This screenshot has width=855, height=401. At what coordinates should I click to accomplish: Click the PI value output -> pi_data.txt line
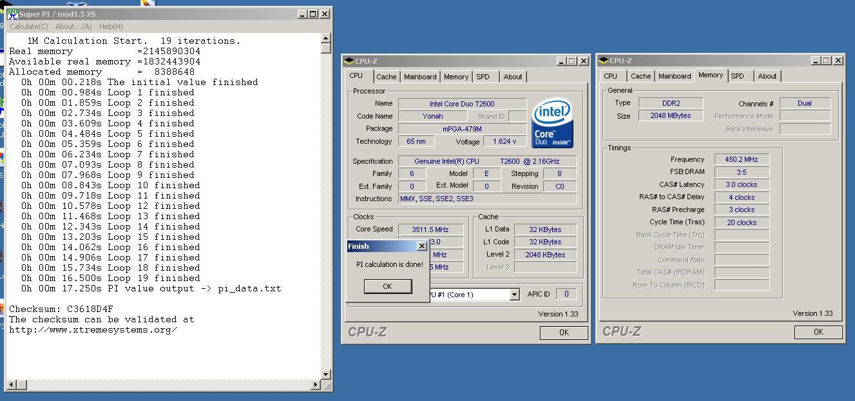click(x=151, y=288)
